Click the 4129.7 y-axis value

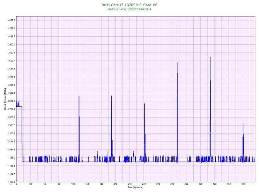[x=12, y=36]
